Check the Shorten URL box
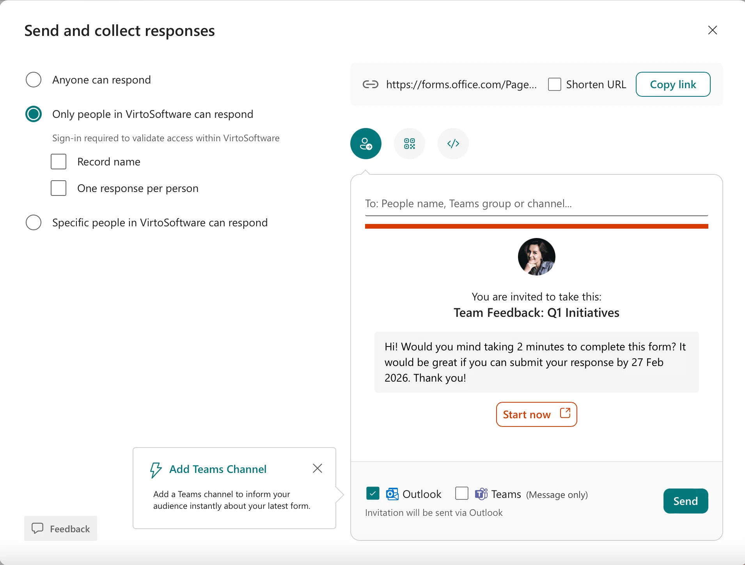This screenshot has height=565, width=745. pyautogui.click(x=554, y=84)
